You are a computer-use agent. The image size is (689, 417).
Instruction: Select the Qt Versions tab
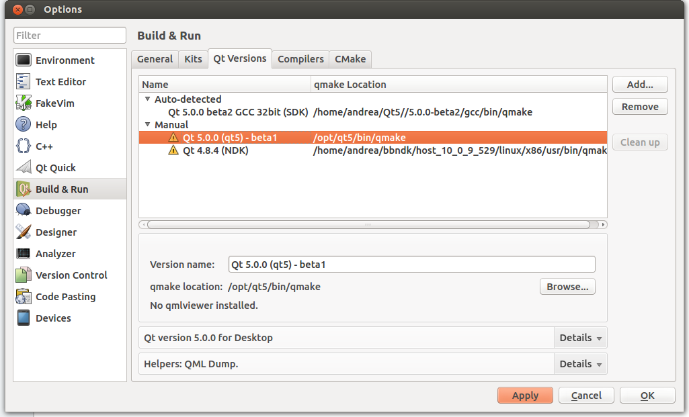(x=240, y=58)
